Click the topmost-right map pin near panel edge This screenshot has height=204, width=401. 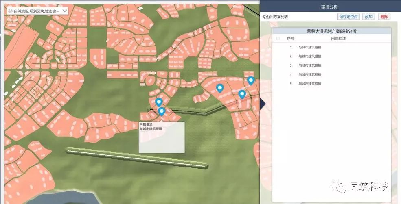[251, 80]
